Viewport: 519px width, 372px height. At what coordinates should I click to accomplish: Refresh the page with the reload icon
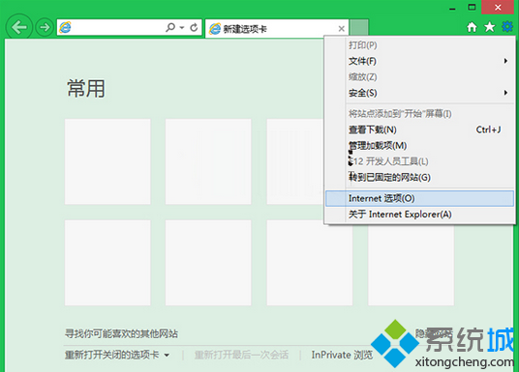click(x=194, y=27)
